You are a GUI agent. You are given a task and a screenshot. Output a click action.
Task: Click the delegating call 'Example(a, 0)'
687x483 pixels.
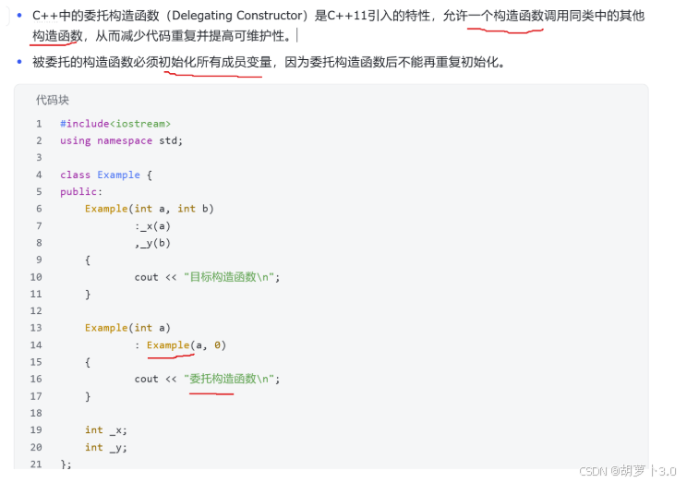tap(187, 345)
